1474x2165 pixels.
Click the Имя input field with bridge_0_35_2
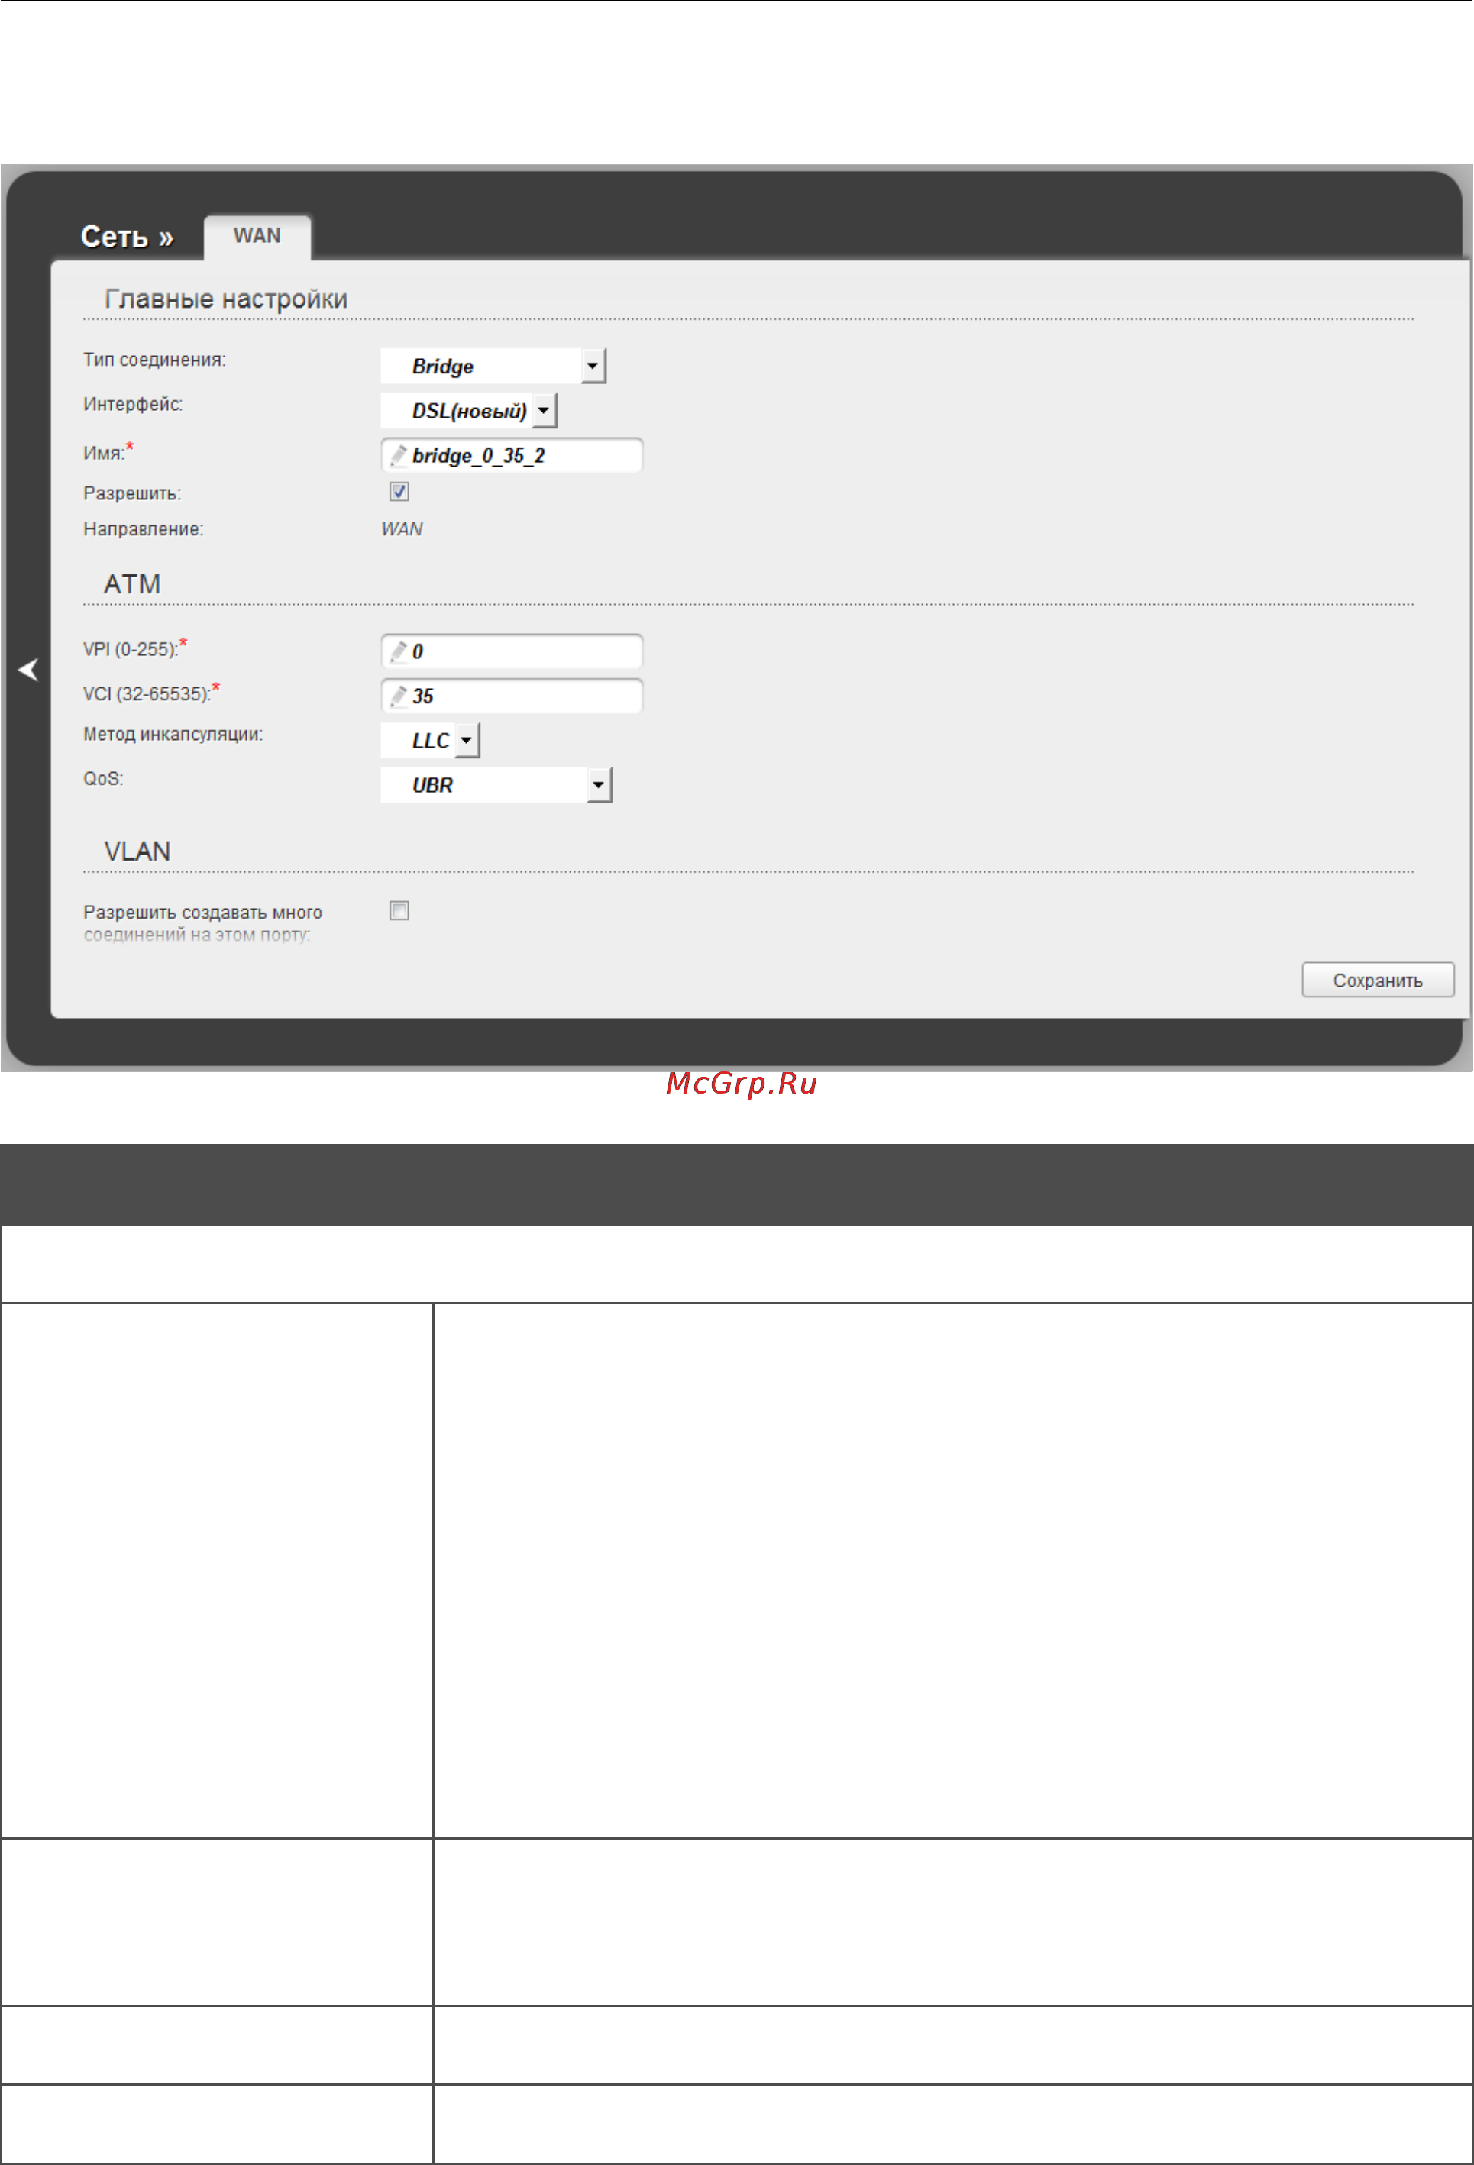pos(512,456)
